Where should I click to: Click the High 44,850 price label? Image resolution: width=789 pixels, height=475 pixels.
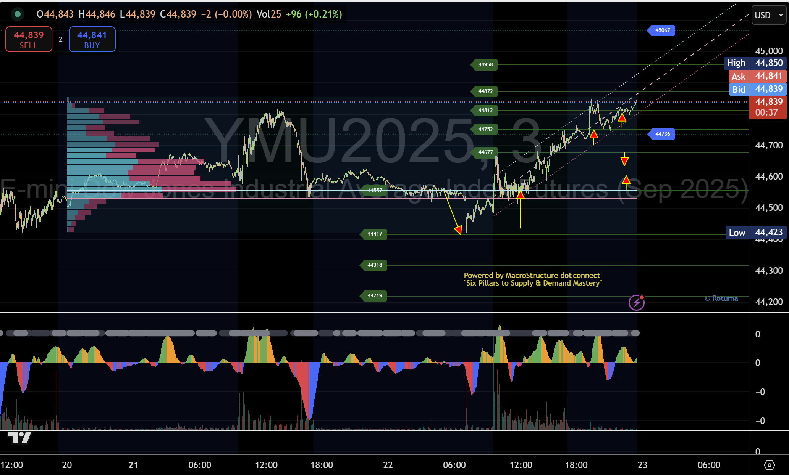click(x=755, y=63)
